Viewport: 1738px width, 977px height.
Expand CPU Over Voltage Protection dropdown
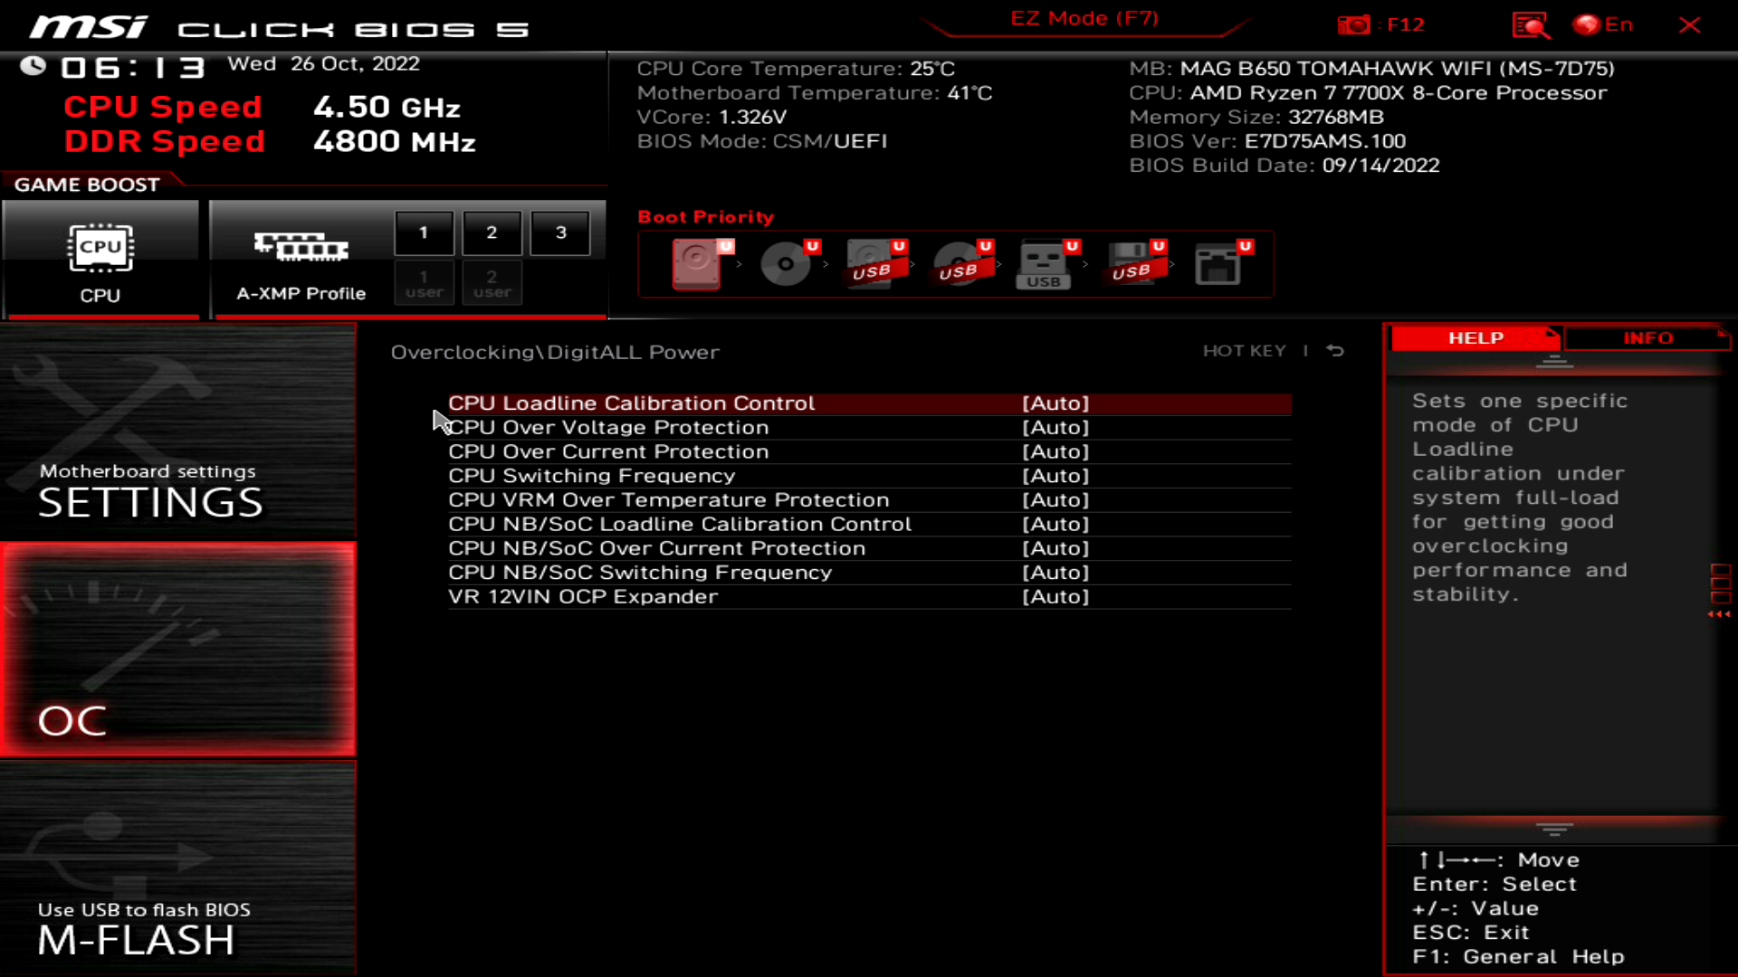click(x=1055, y=427)
